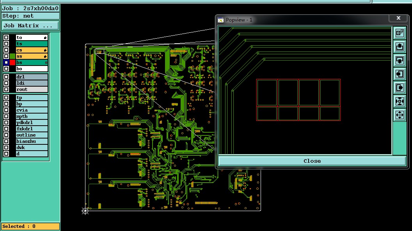Click the hand marker on the 'cs' layer

46,50
